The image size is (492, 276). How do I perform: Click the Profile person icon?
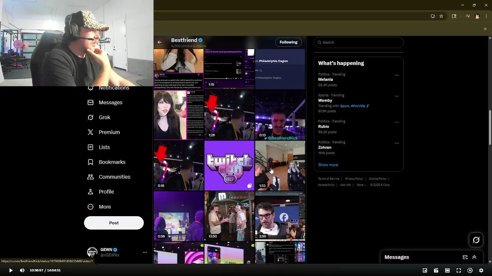[90, 192]
